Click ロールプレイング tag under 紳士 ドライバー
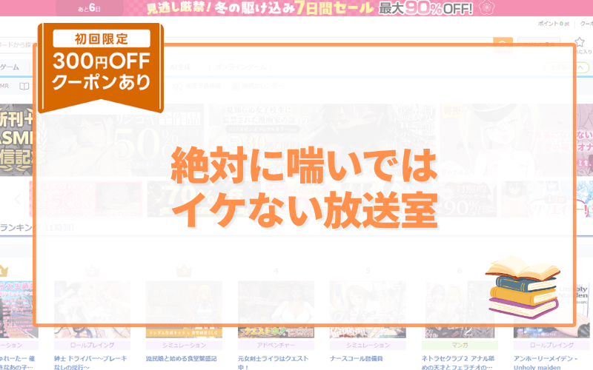Viewport: 593px width, 370px height. (x=92, y=345)
